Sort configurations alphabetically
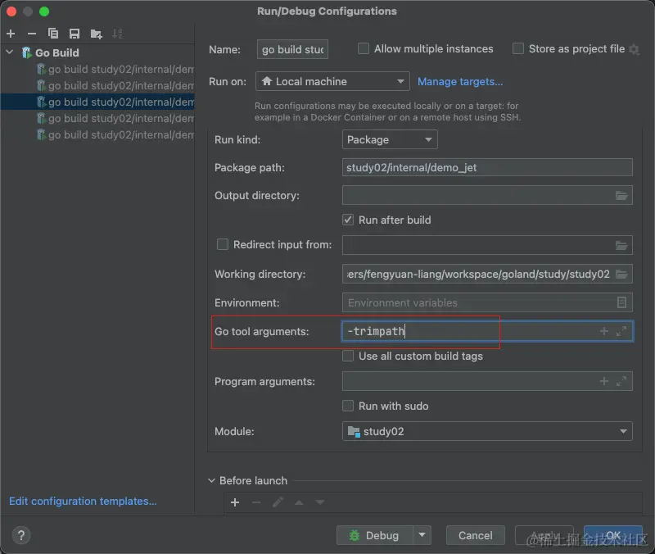The height and width of the screenshot is (554, 655). tap(117, 34)
